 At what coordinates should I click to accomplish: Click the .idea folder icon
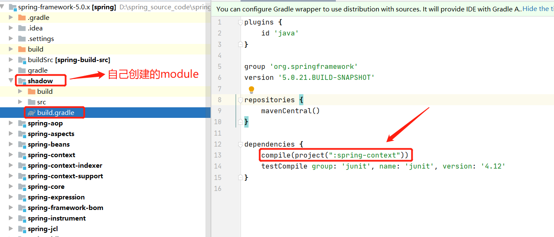coord(22,28)
